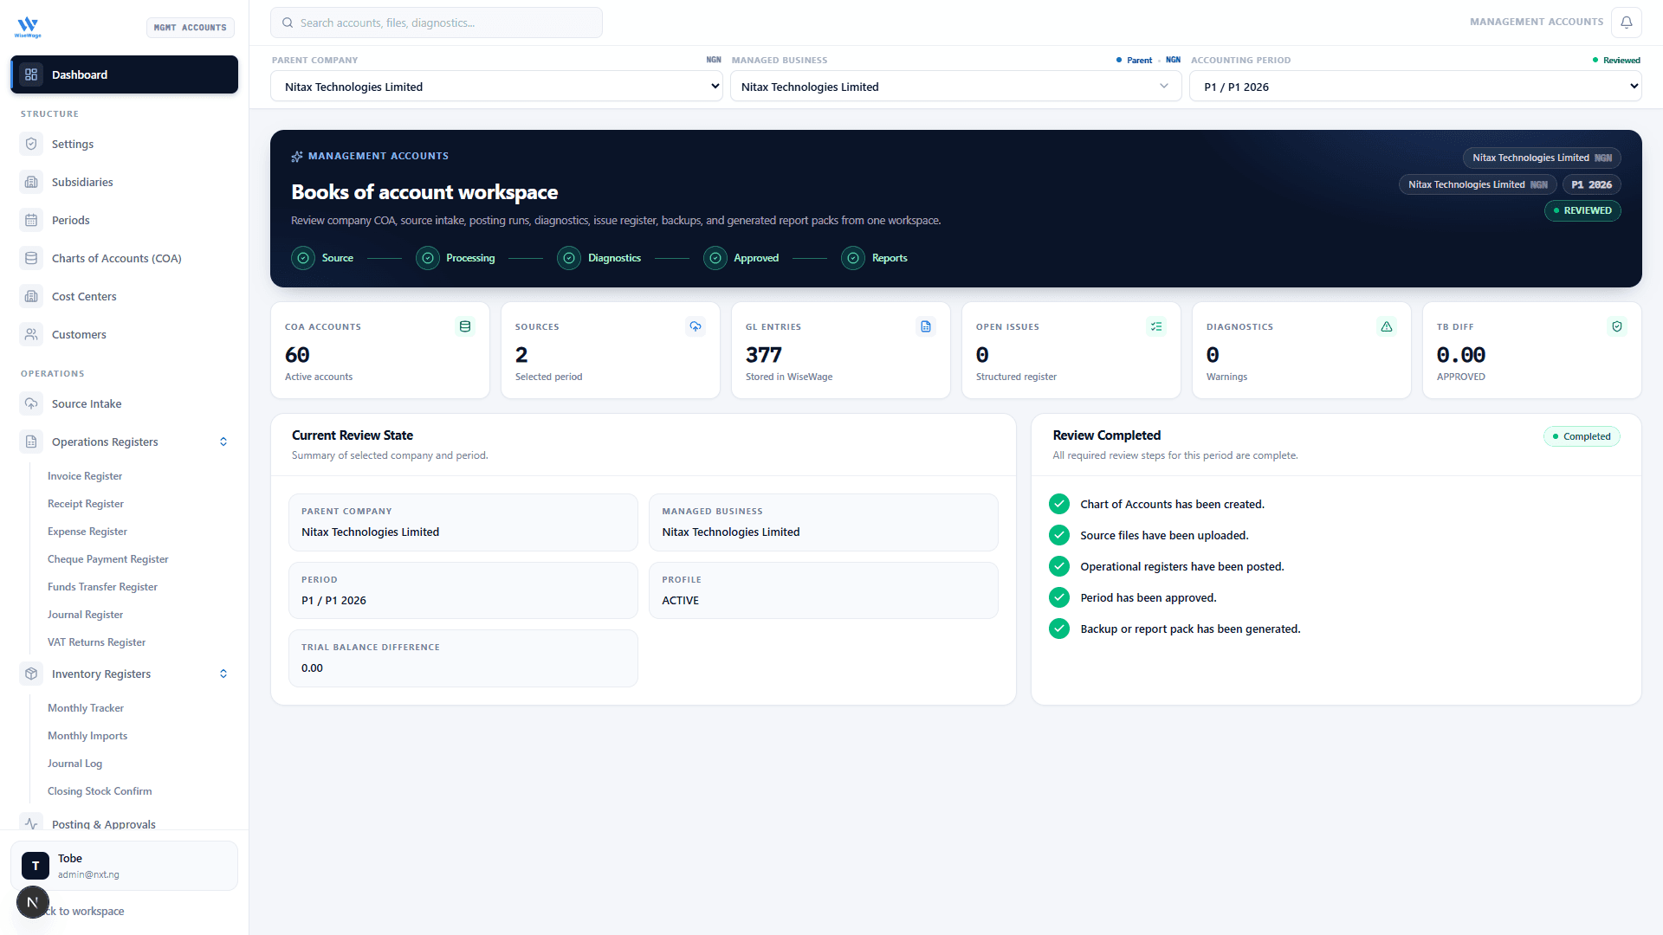Click the Diagnostics step check icon
Screen dimensions: 1663x935
tap(569, 258)
